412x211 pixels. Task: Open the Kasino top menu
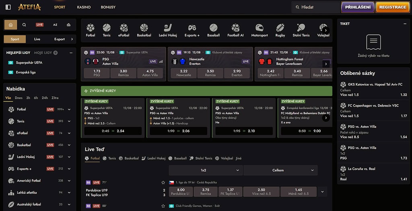84,7
